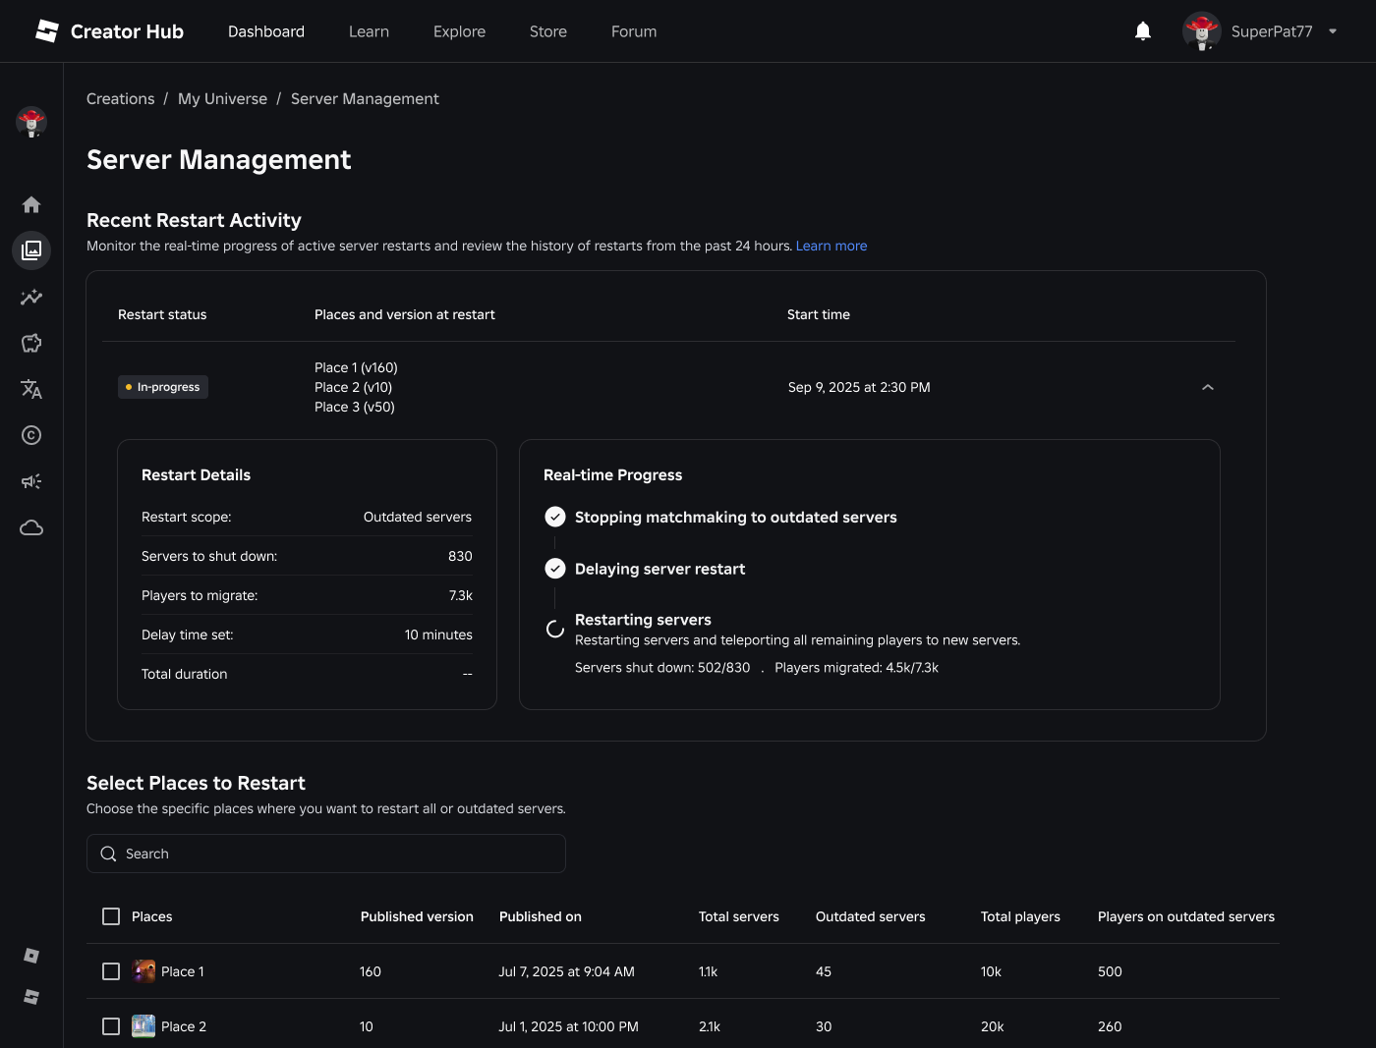Click the piggy bank monetization icon
Image resolution: width=1376 pixels, height=1048 pixels.
31,343
